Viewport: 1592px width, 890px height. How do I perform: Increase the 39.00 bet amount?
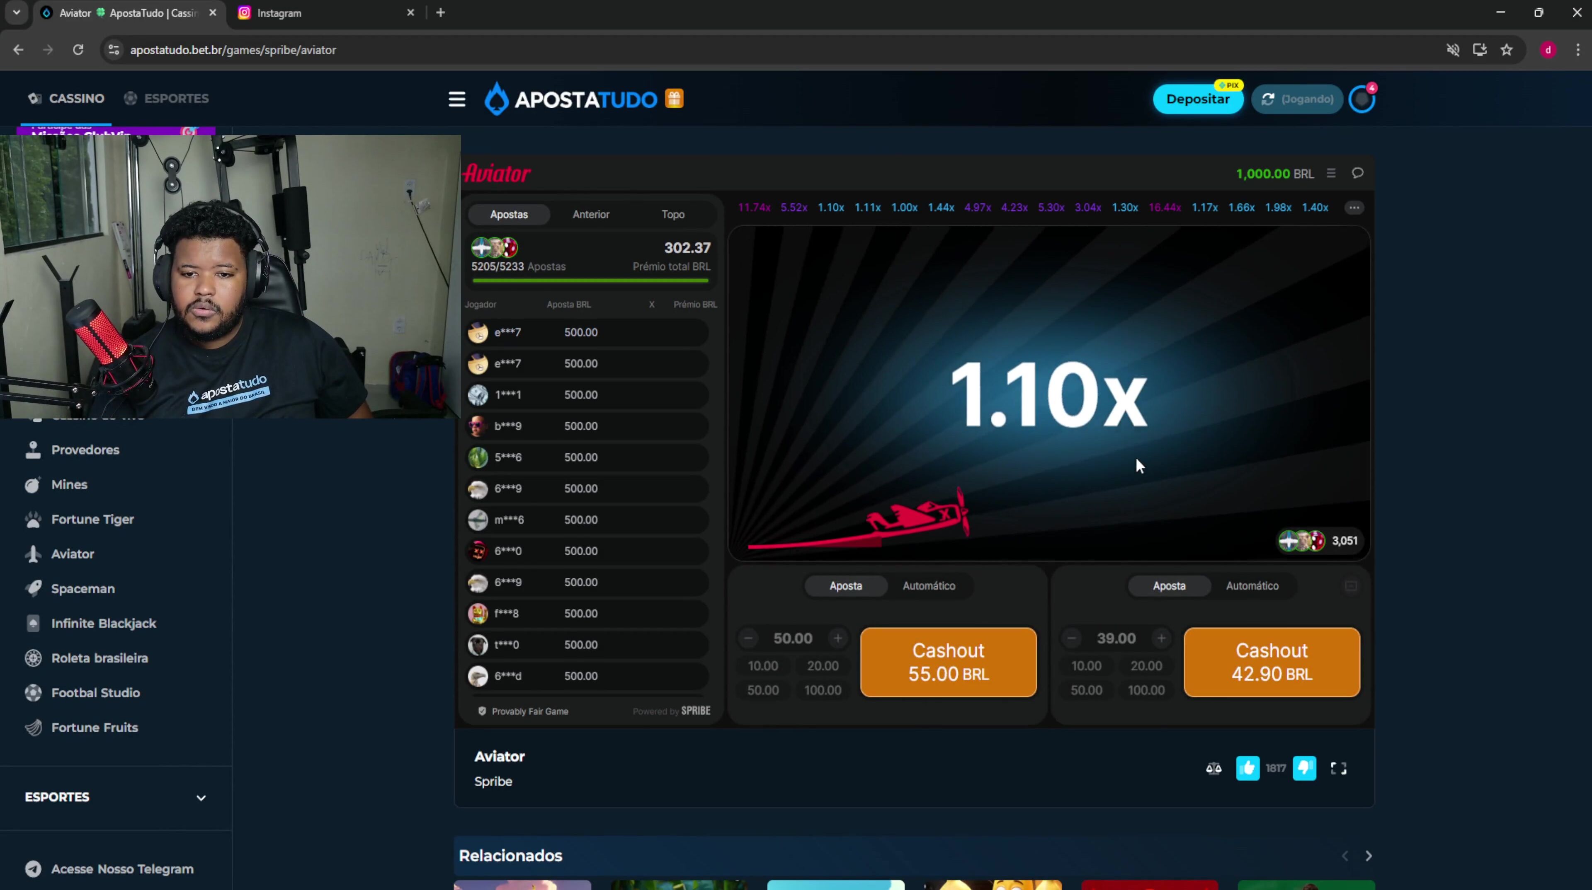click(1161, 638)
